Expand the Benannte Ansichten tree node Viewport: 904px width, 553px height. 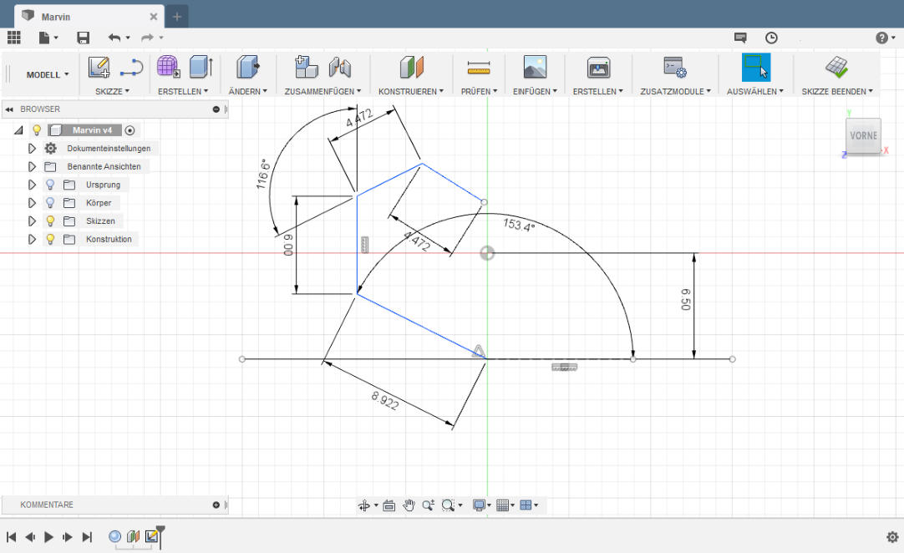click(32, 166)
